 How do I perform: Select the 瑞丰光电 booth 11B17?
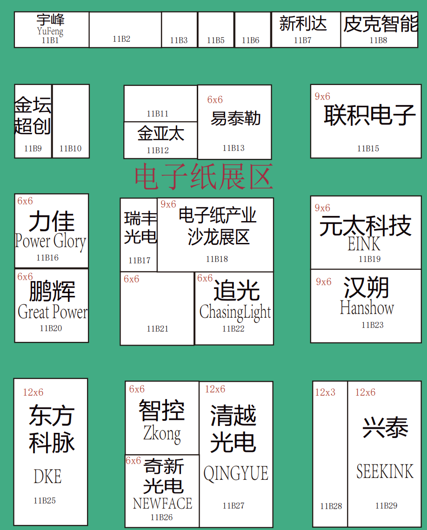pyautogui.click(x=139, y=235)
